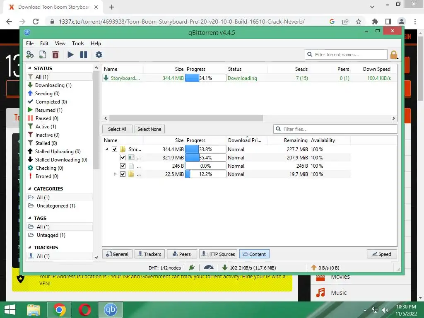Expand the 22.5 MiB subfolder
The width and height of the screenshot is (424, 318).
point(115,174)
